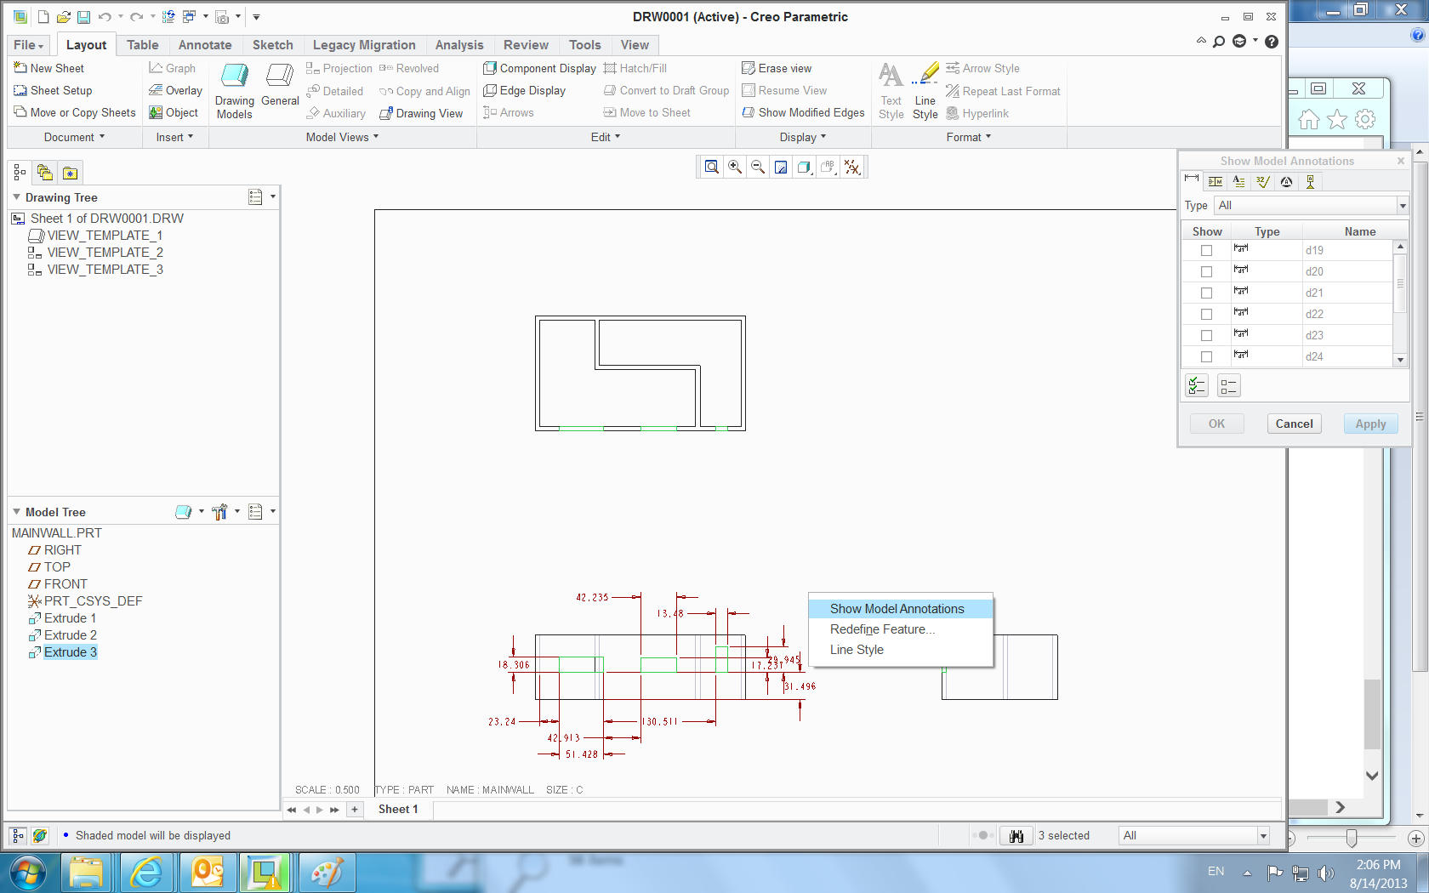This screenshot has width=1429, height=893.
Task: Collapse the Model Tree panel
Action: coord(16,512)
